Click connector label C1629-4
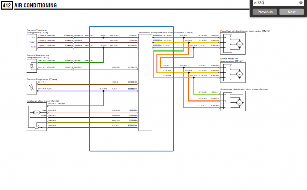 (133, 41)
